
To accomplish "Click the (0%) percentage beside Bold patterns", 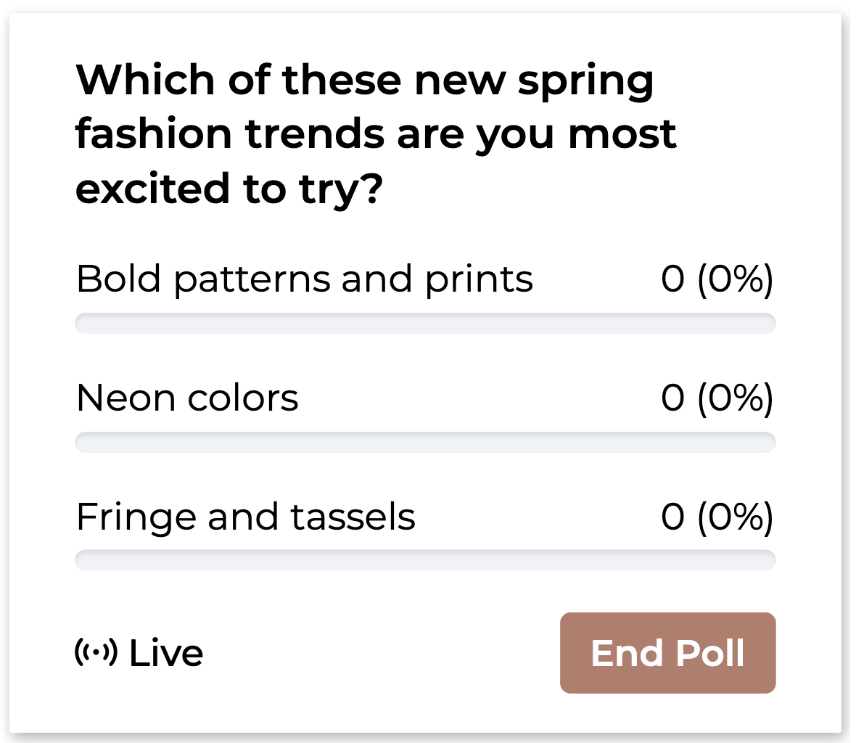I will point(735,279).
